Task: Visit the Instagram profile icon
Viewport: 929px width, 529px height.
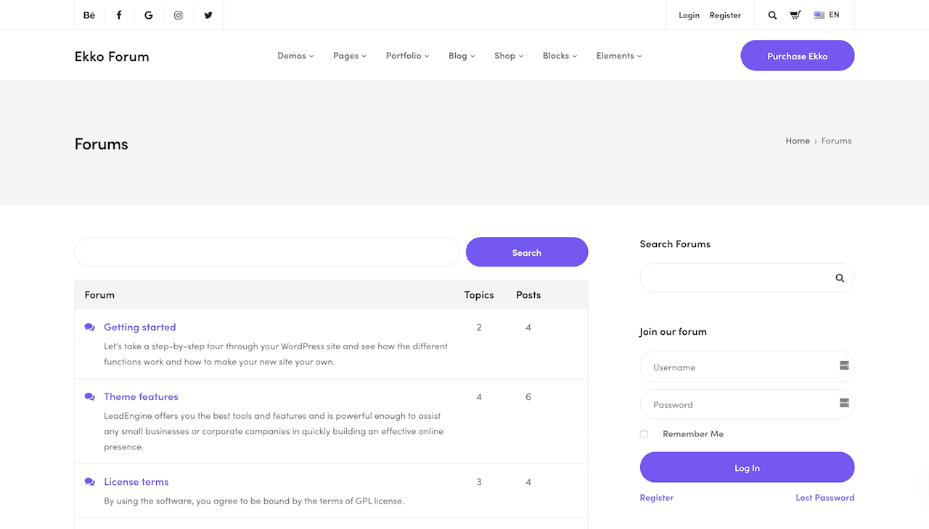Action: 179,15
